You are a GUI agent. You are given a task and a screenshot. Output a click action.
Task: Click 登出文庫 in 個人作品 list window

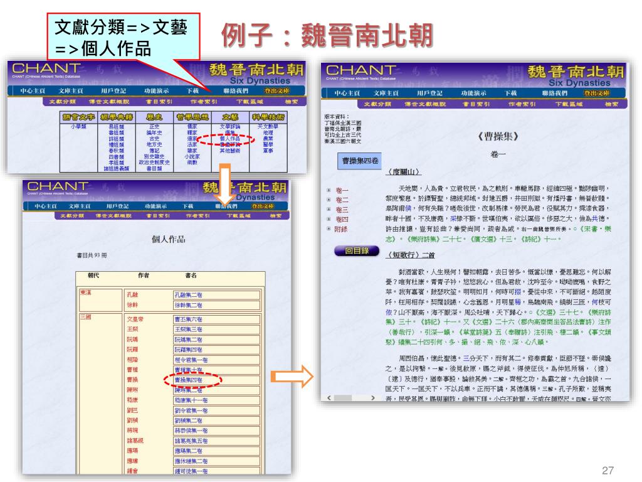point(263,206)
